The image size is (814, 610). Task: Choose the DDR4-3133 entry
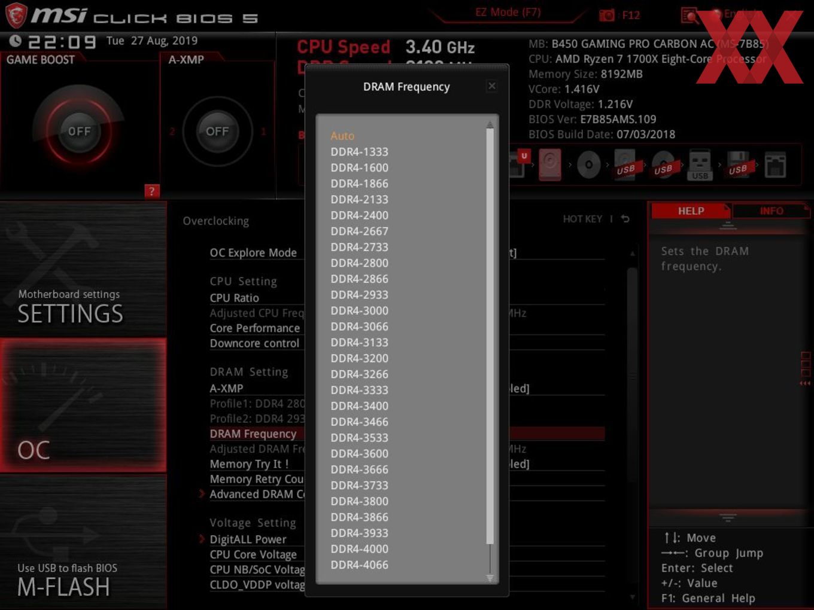[359, 342]
